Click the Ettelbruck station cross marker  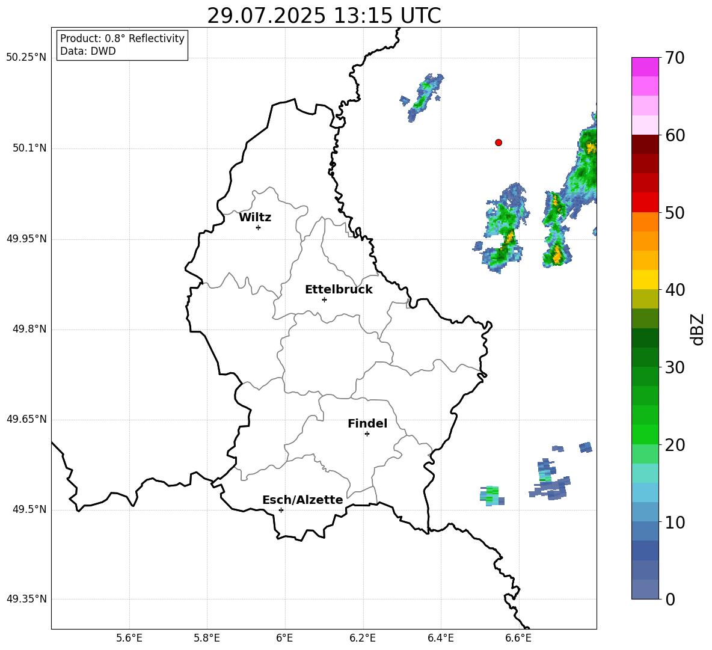click(x=324, y=299)
